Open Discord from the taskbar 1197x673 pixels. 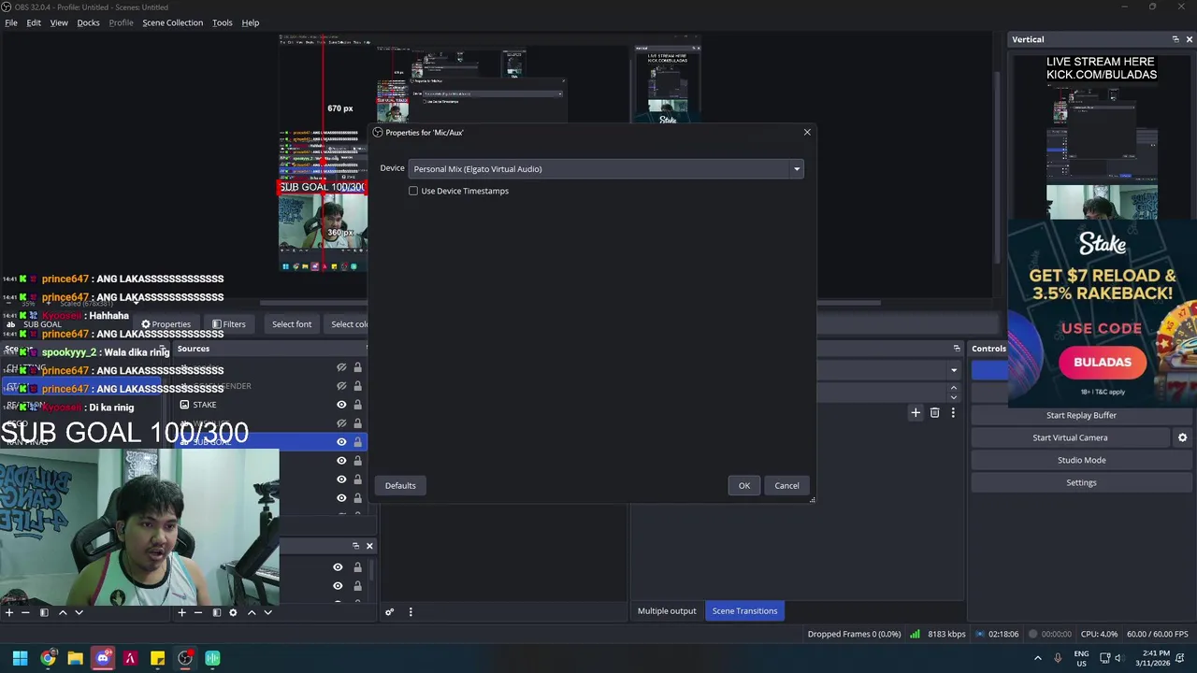103,658
